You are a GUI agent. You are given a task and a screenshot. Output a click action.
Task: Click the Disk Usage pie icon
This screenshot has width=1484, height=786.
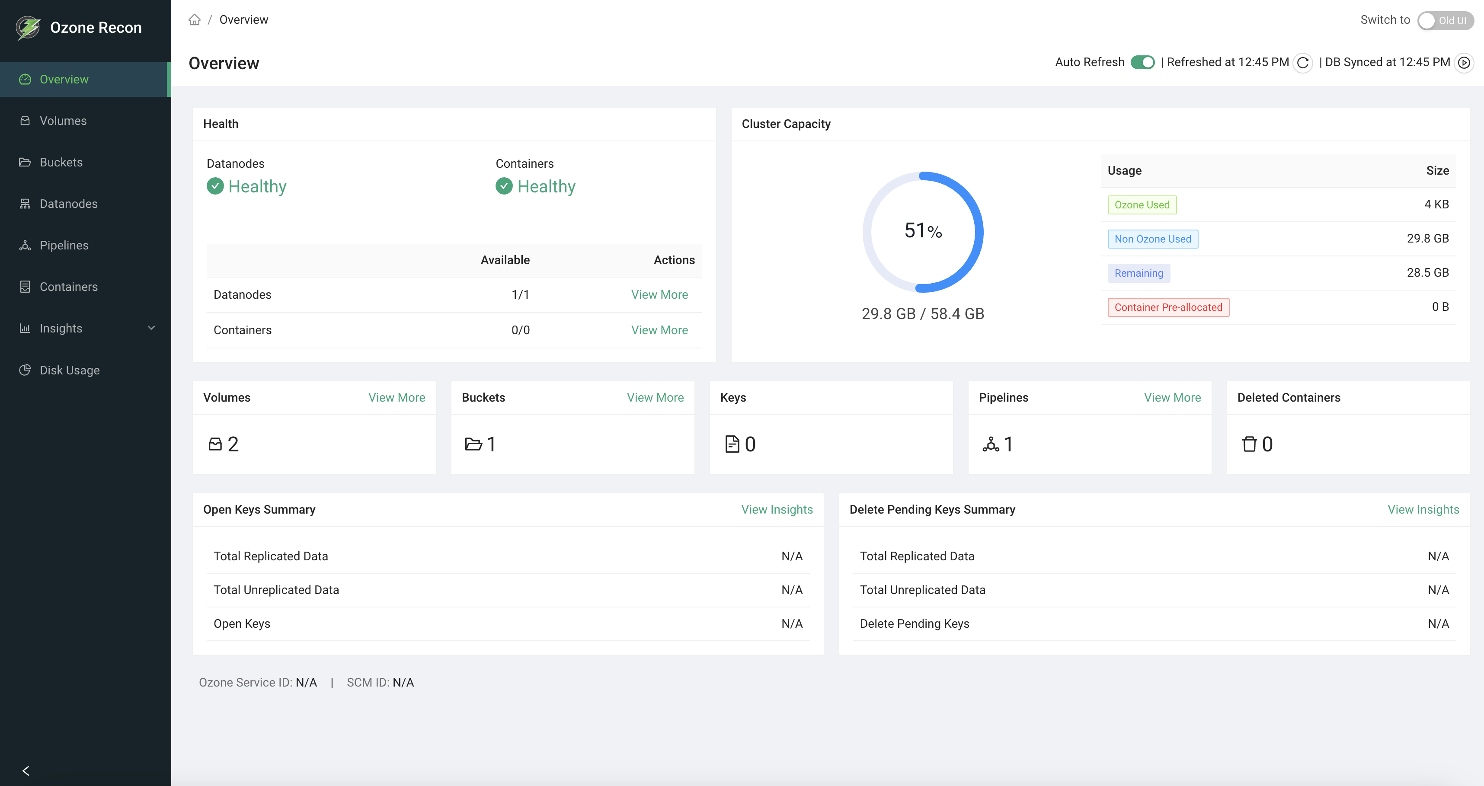coord(26,370)
